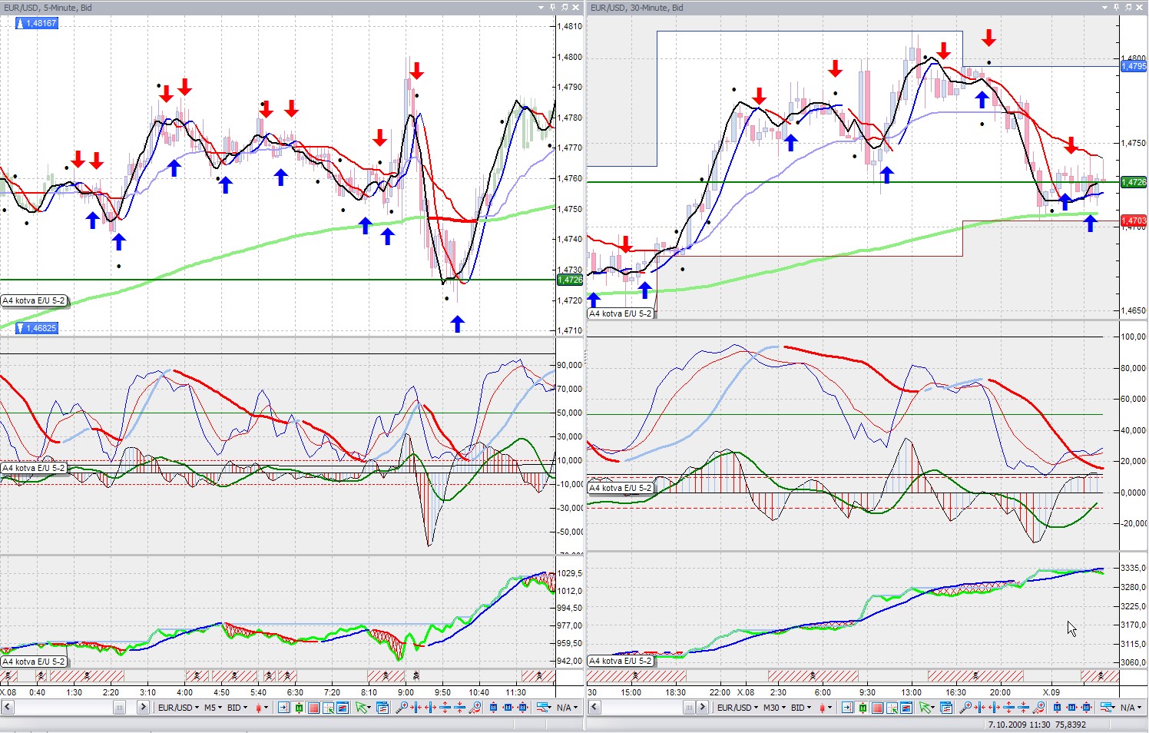The image size is (1149, 733).
Task: Toggle the red grid icon in the 5-Minute chart toolbar
Action: coord(313,708)
